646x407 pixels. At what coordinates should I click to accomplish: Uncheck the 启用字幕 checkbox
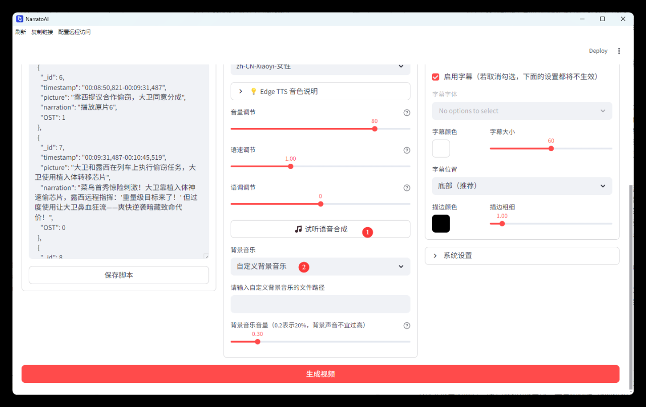coord(436,77)
